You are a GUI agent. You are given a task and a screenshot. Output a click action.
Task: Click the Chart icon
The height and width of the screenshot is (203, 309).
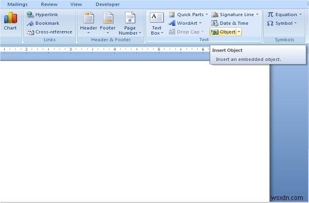(10, 18)
